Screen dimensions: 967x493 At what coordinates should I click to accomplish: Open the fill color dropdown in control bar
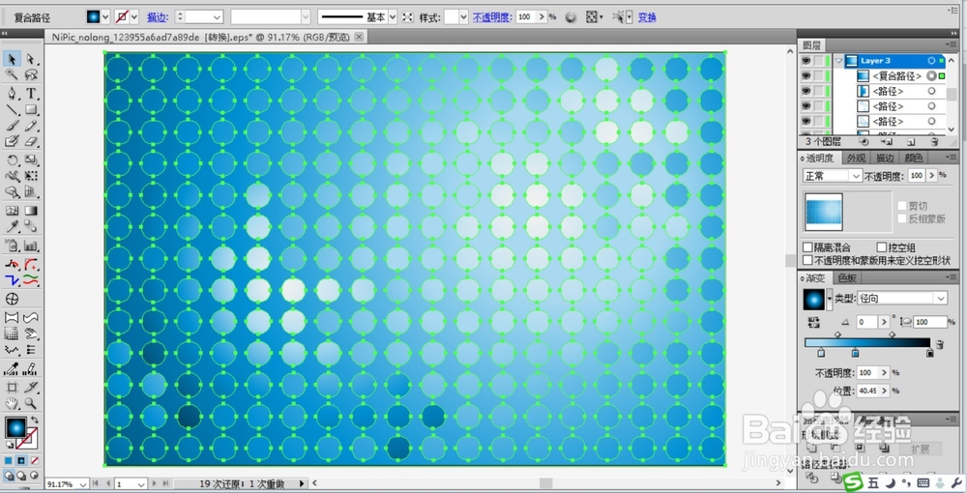[x=105, y=17]
